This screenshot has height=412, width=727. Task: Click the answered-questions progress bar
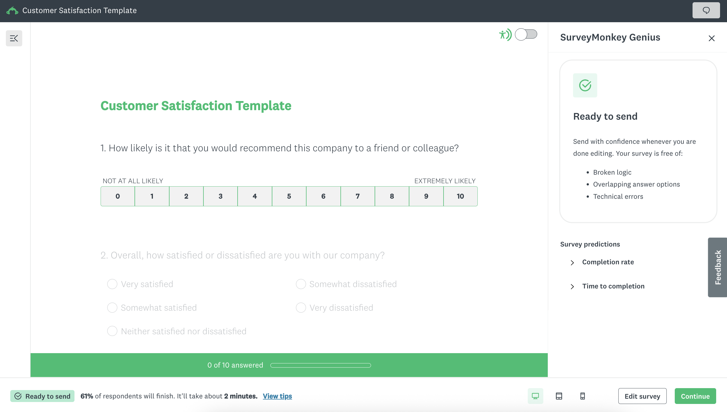pyautogui.click(x=320, y=365)
